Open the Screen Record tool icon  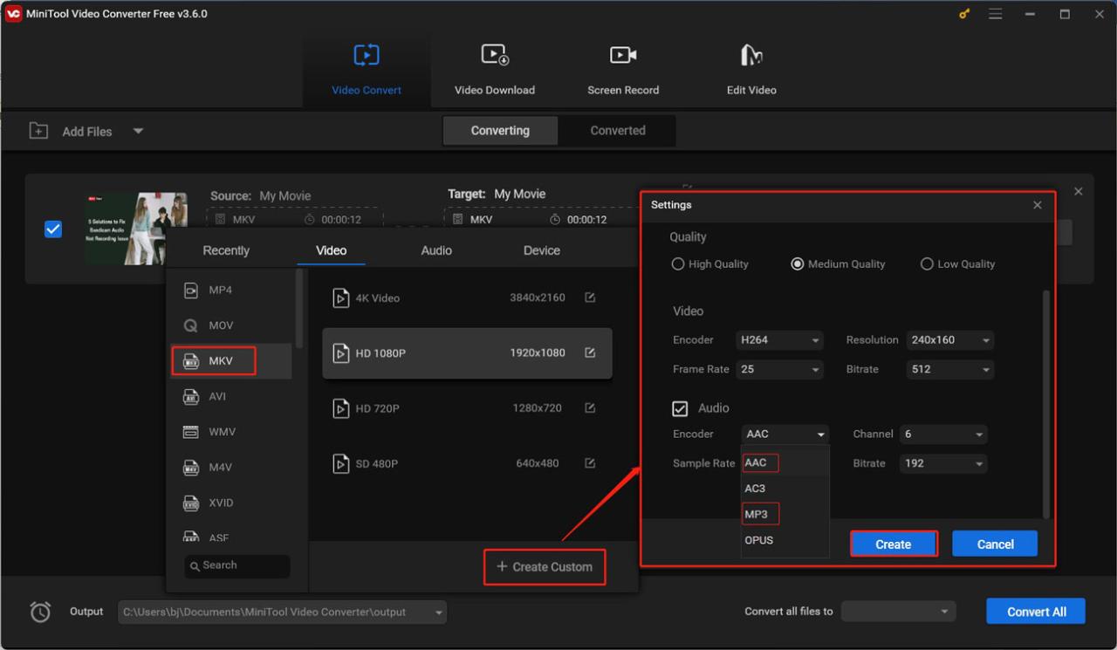(x=623, y=56)
